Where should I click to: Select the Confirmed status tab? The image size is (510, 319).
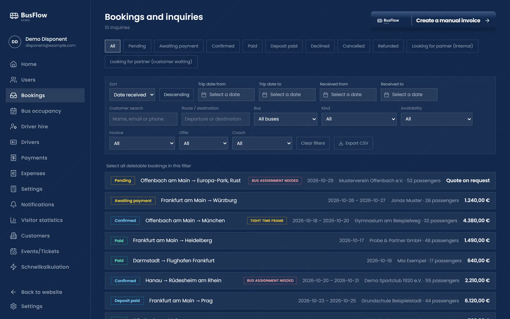223,46
